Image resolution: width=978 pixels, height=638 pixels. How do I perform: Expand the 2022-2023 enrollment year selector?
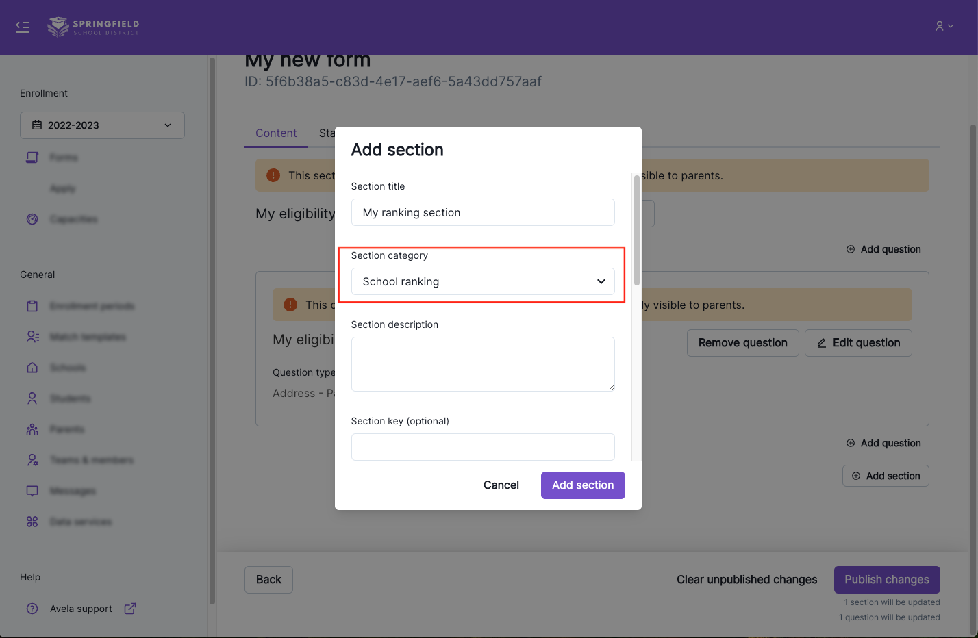click(102, 125)
